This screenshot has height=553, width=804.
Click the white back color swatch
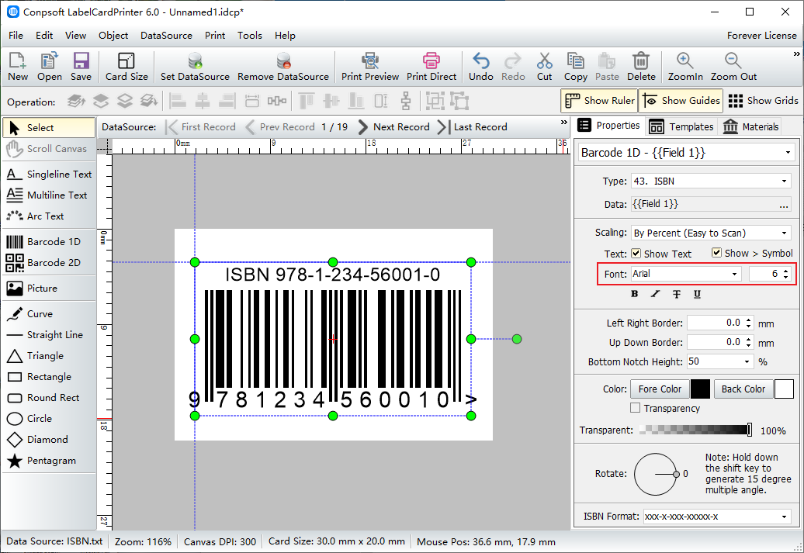784,389
